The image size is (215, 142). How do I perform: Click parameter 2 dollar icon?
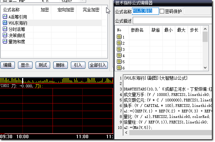(119, 43)
